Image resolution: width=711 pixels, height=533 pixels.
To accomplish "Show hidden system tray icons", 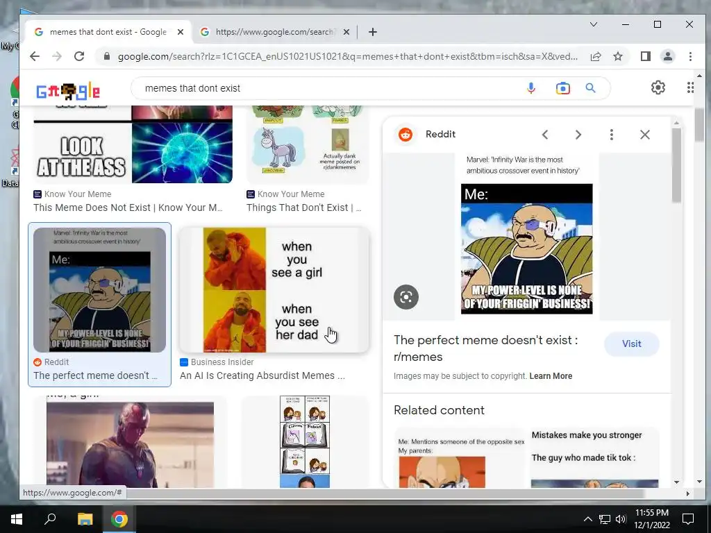I will pos(587,519).
